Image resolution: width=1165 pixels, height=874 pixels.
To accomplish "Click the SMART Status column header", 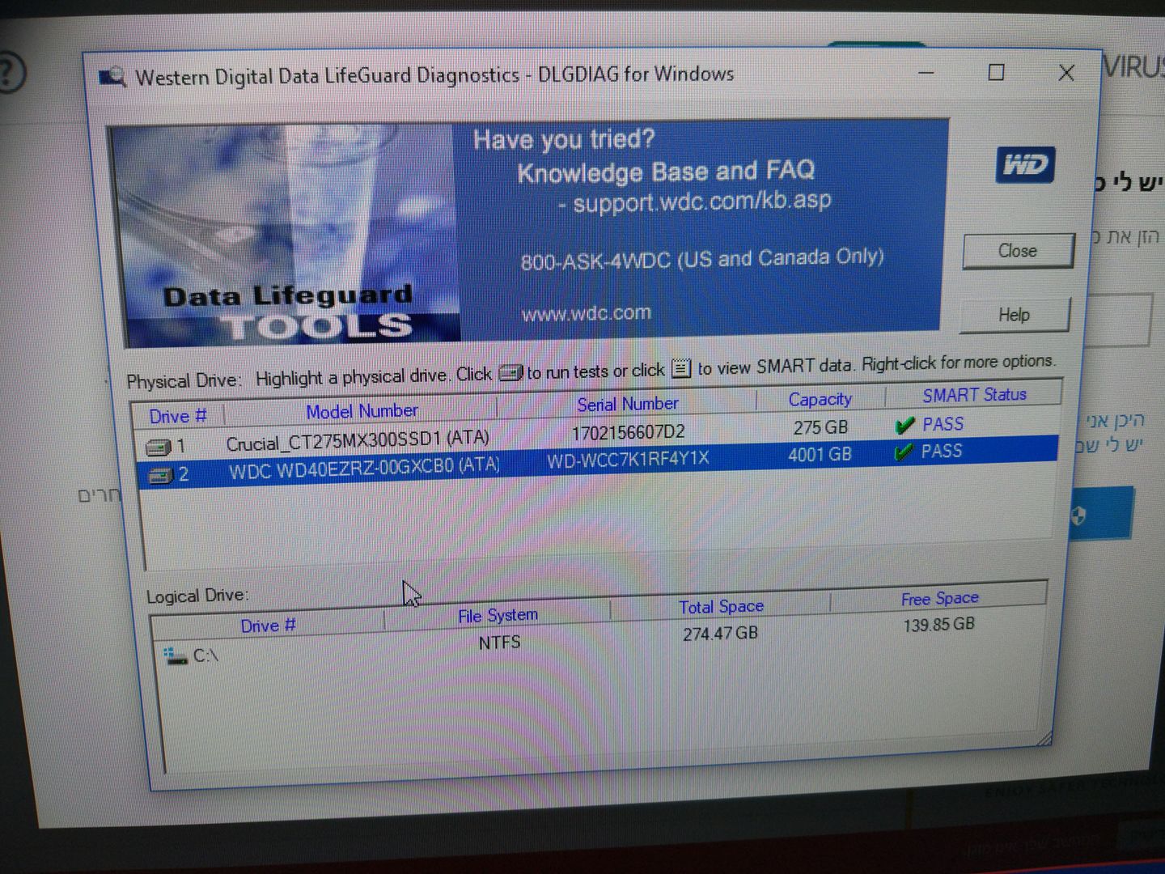I will pos(974,395).
